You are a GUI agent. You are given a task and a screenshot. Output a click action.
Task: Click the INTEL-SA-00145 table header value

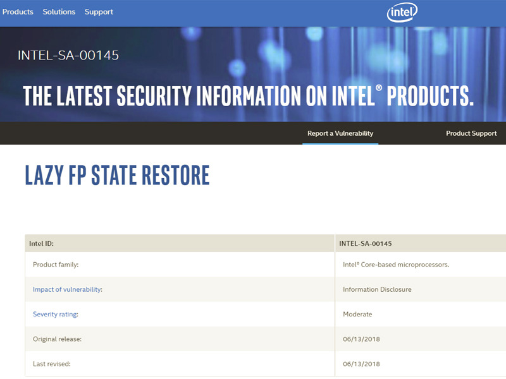tap(366, 243)
